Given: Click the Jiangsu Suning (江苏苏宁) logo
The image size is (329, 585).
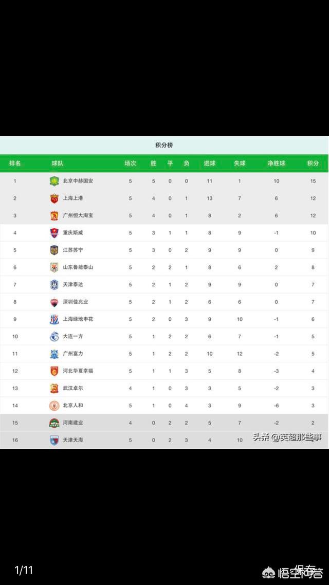Looking at the screenshot, I should point(54,250).
